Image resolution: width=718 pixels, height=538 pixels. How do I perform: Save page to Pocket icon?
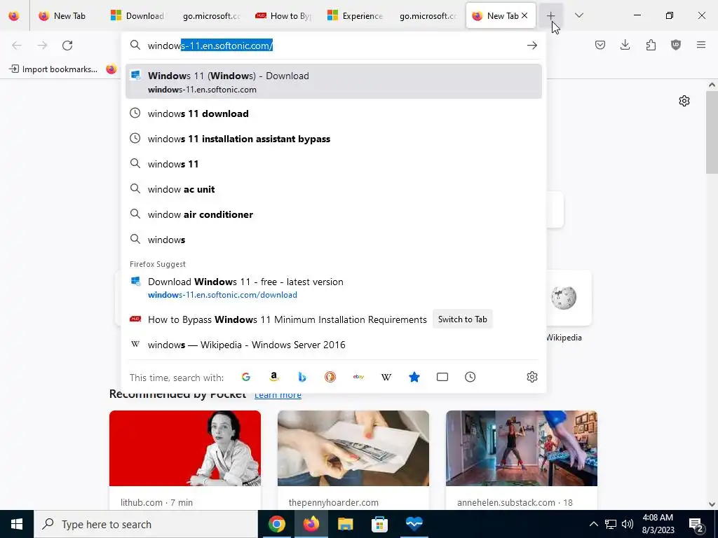[x=600, y=45]
